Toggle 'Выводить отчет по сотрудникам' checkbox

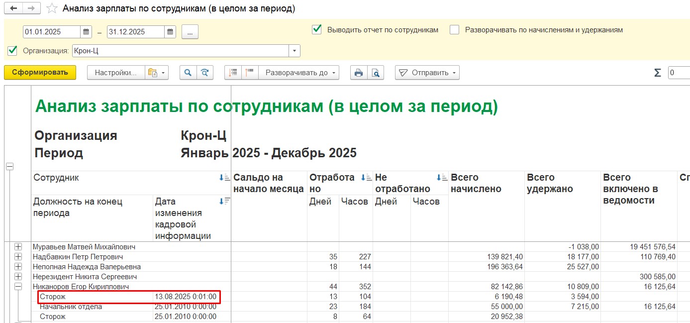316,30
